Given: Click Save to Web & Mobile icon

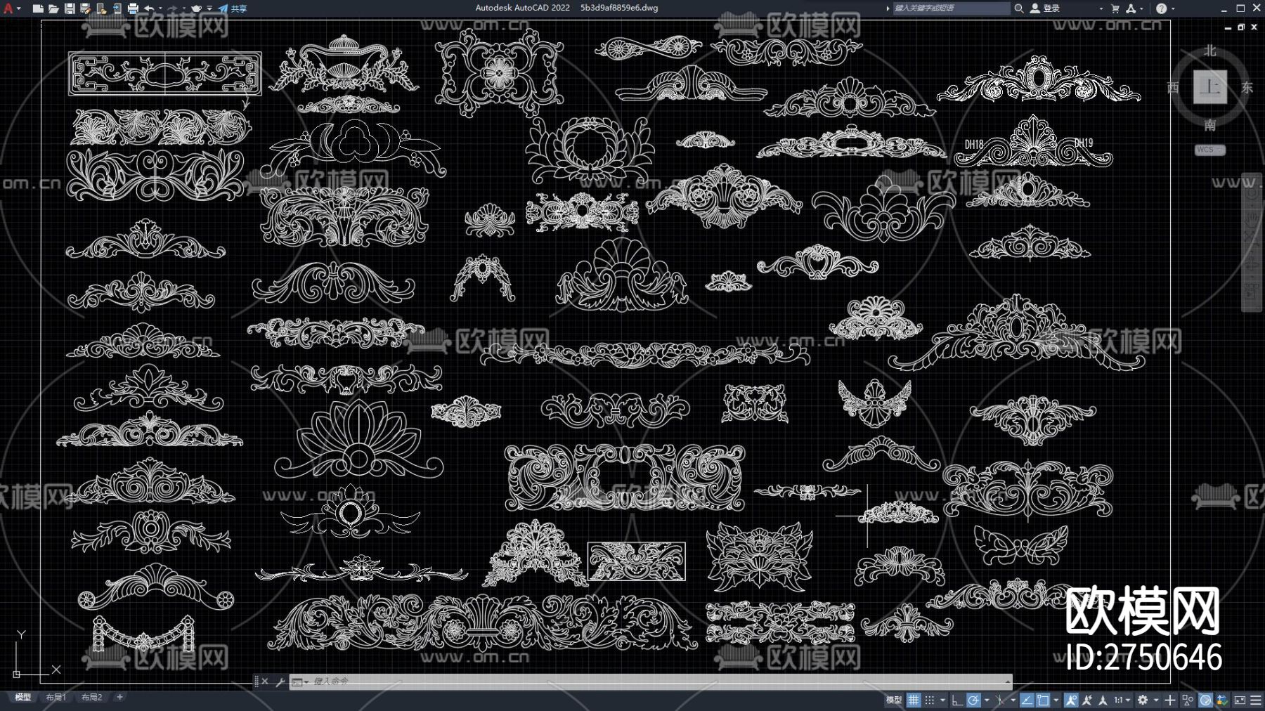Looking at the screenshot, I should click(117, 8).
